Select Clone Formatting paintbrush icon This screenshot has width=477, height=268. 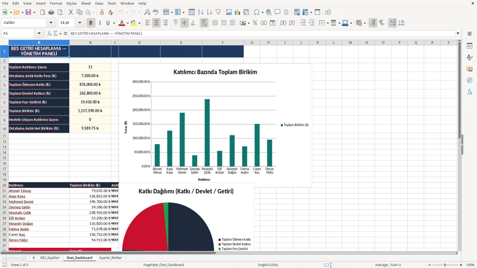coord(102,12)
